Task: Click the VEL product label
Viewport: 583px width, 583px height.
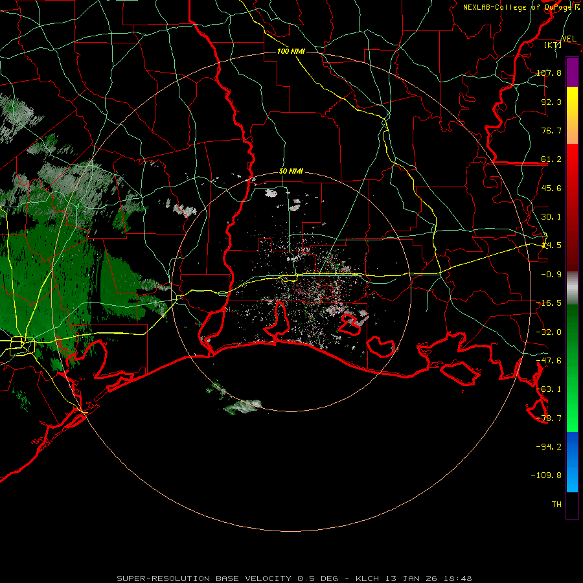Action: (x=569, y=39)
